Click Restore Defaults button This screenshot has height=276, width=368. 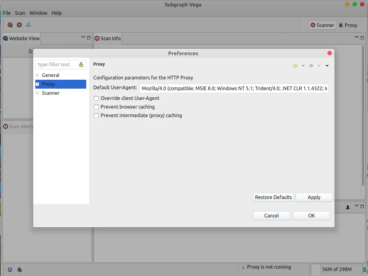click(x=273, y=197)
